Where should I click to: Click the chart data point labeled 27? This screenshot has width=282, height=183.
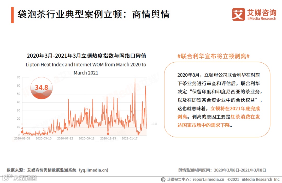coord(86,113)
